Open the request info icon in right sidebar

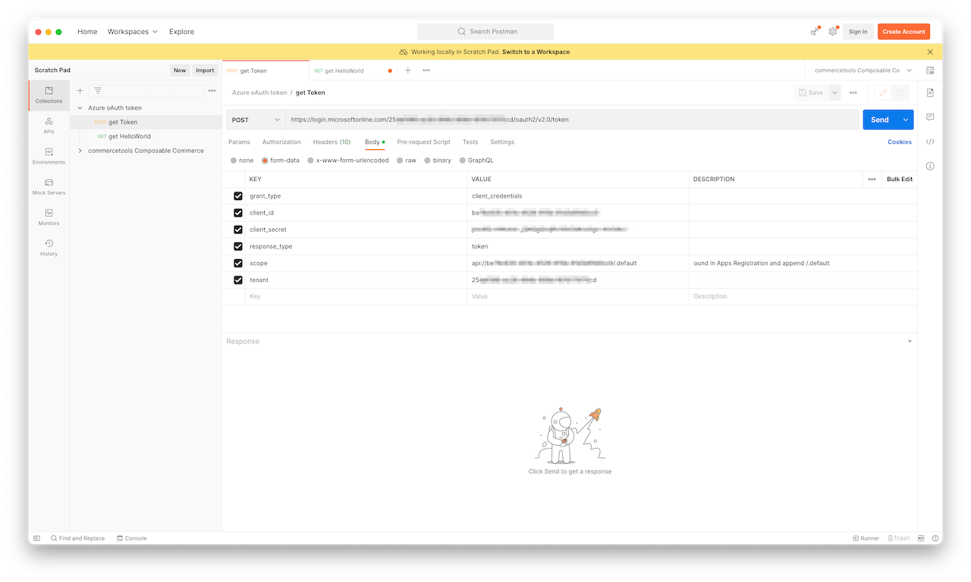click(930, 166)
